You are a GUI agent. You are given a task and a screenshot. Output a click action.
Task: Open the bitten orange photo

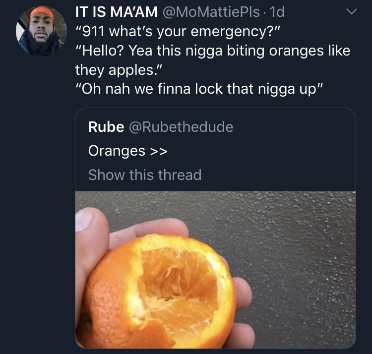(x=215, y=270)
